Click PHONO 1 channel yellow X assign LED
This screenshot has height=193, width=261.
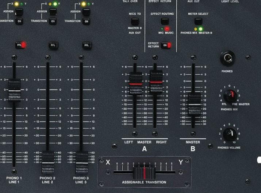[16, 4]
